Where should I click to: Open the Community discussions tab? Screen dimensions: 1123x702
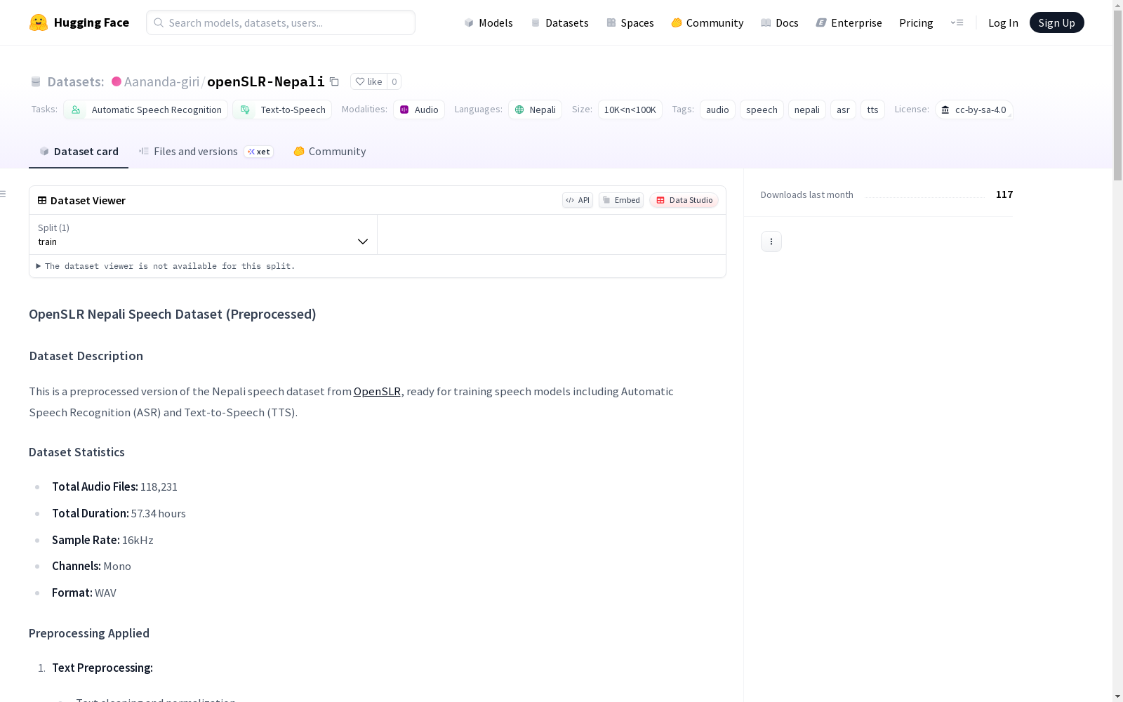[330, 152]
